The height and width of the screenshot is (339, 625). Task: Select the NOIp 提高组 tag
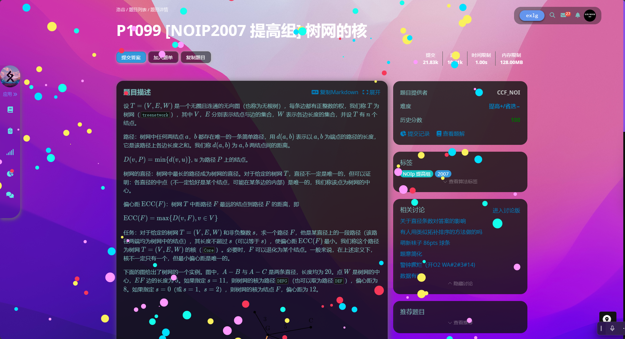416,174
